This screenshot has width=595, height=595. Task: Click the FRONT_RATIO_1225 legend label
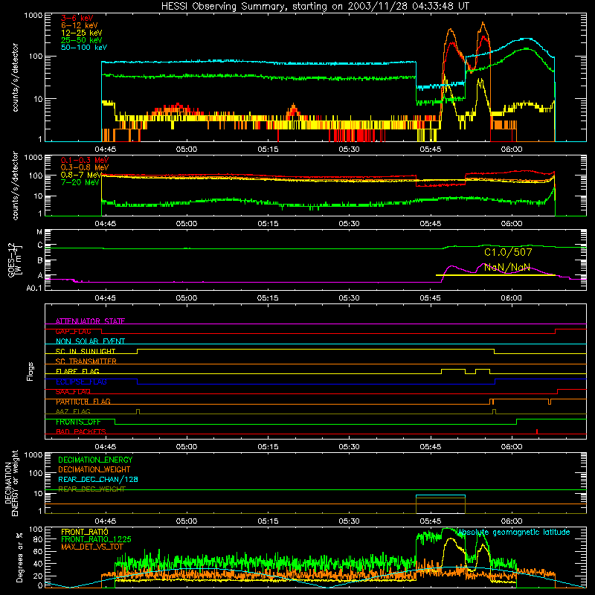click(x=96, y=539)
